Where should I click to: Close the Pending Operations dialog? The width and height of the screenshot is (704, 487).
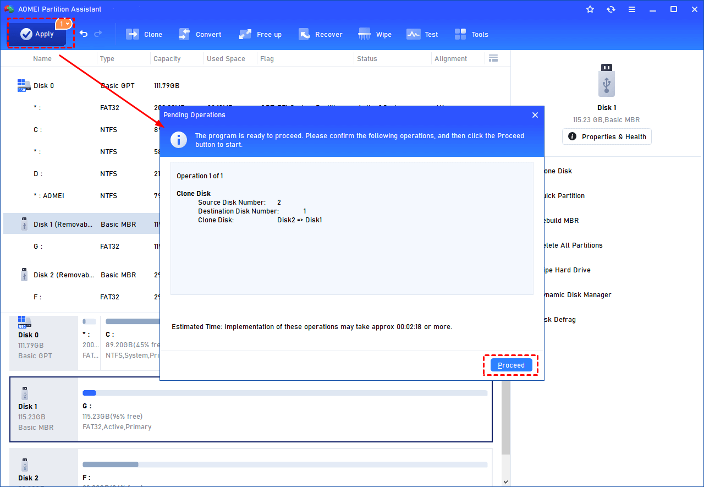(535, 115)
